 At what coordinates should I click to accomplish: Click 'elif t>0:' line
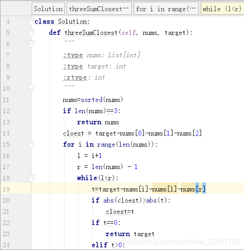pyautogui.click(x=108, y=245)
